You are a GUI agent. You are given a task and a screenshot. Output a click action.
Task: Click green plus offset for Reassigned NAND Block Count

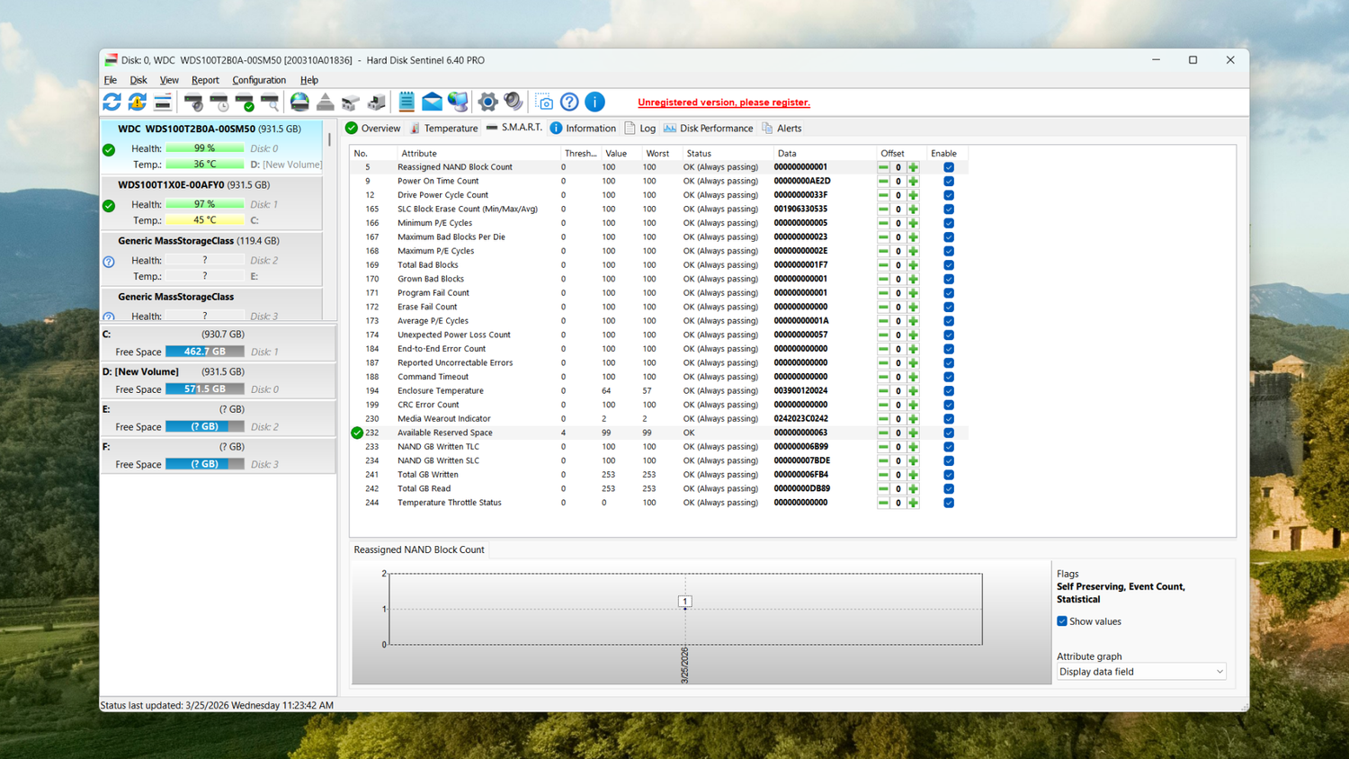[913, 167]
